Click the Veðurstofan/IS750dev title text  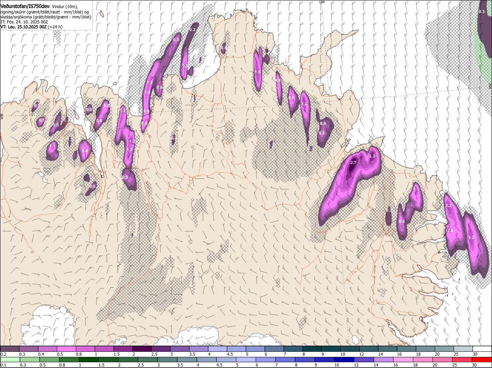(25, 7)
